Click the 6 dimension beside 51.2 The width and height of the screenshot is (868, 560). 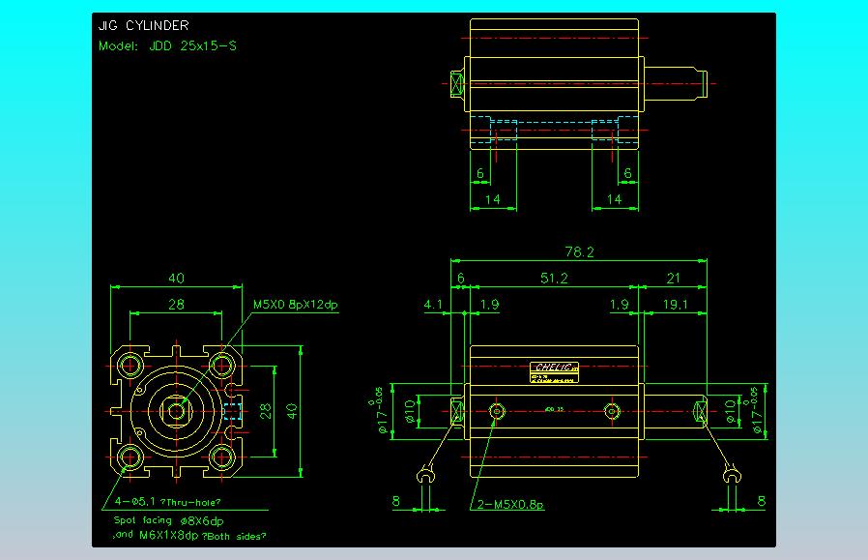460,278
